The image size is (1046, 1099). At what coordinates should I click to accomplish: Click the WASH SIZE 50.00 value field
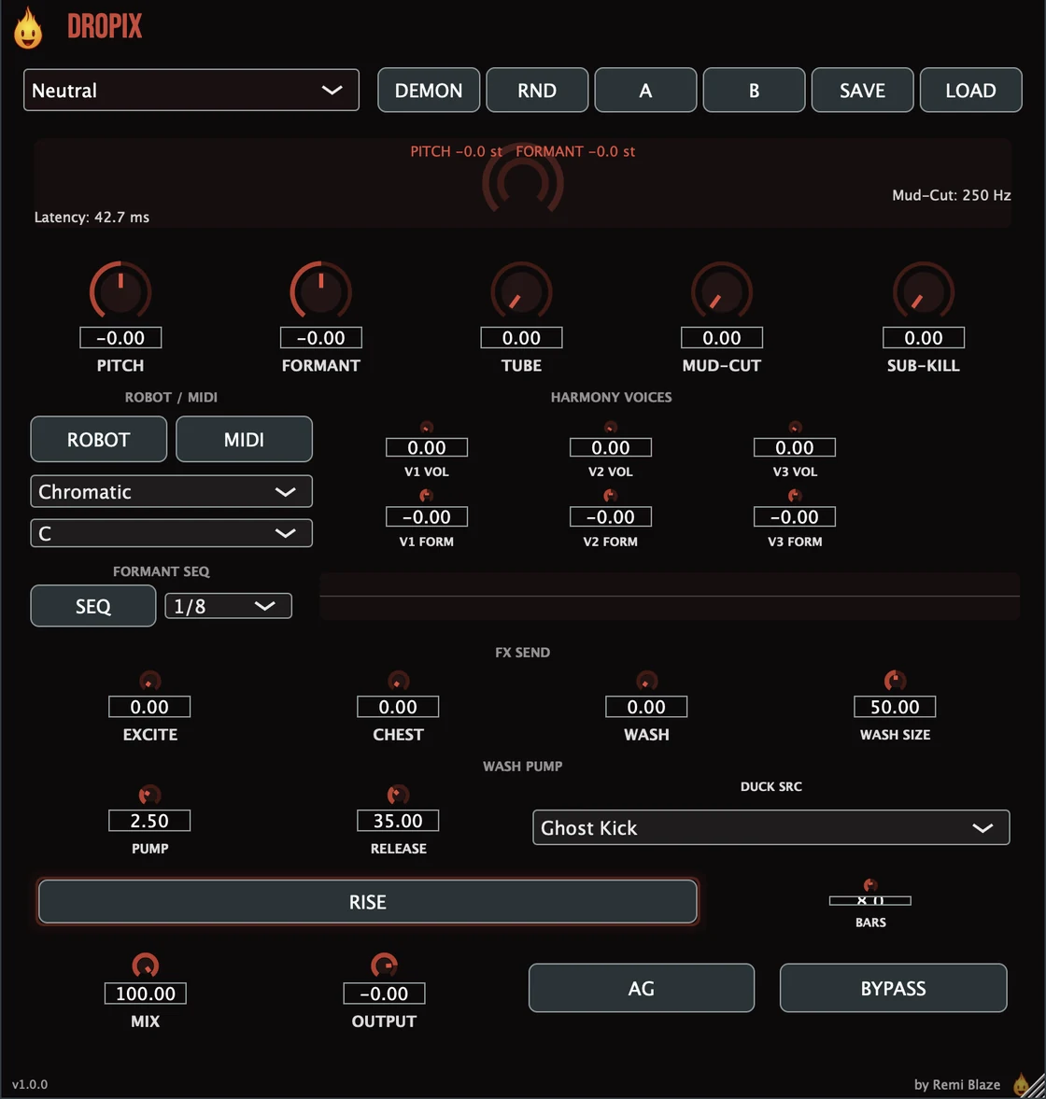click(895, 707)
